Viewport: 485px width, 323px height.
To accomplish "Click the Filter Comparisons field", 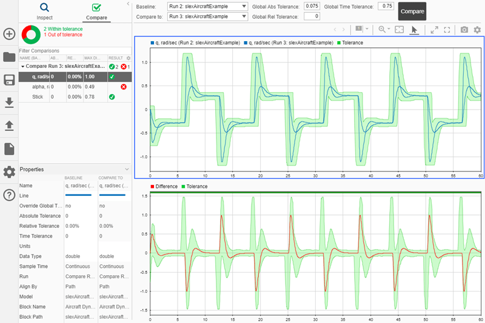I will coord(75,51).
